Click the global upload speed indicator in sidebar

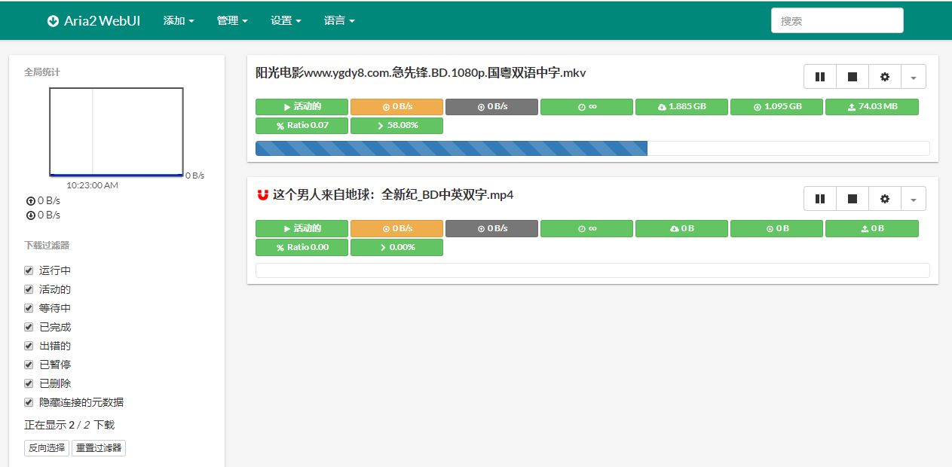click(43, 201)
